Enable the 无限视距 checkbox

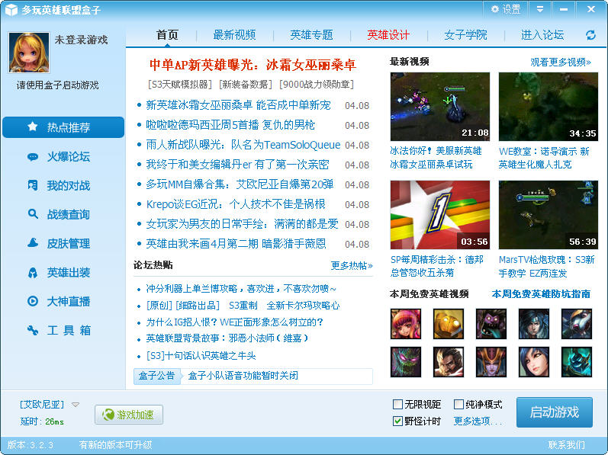(x=397, y=404)
